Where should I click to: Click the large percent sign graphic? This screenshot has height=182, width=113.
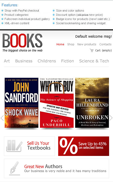pyautogui.click(x=68, y=146)
